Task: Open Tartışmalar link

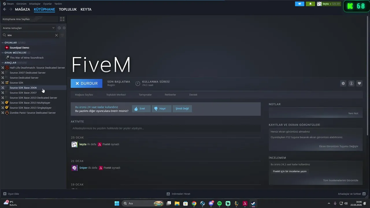Action: 145,95
